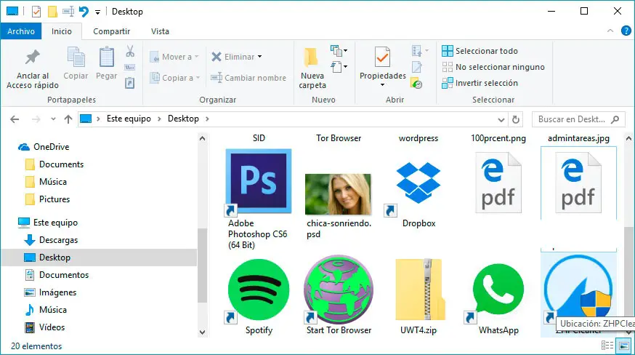Open Pictures under OneDrive

tap(47, 199)
